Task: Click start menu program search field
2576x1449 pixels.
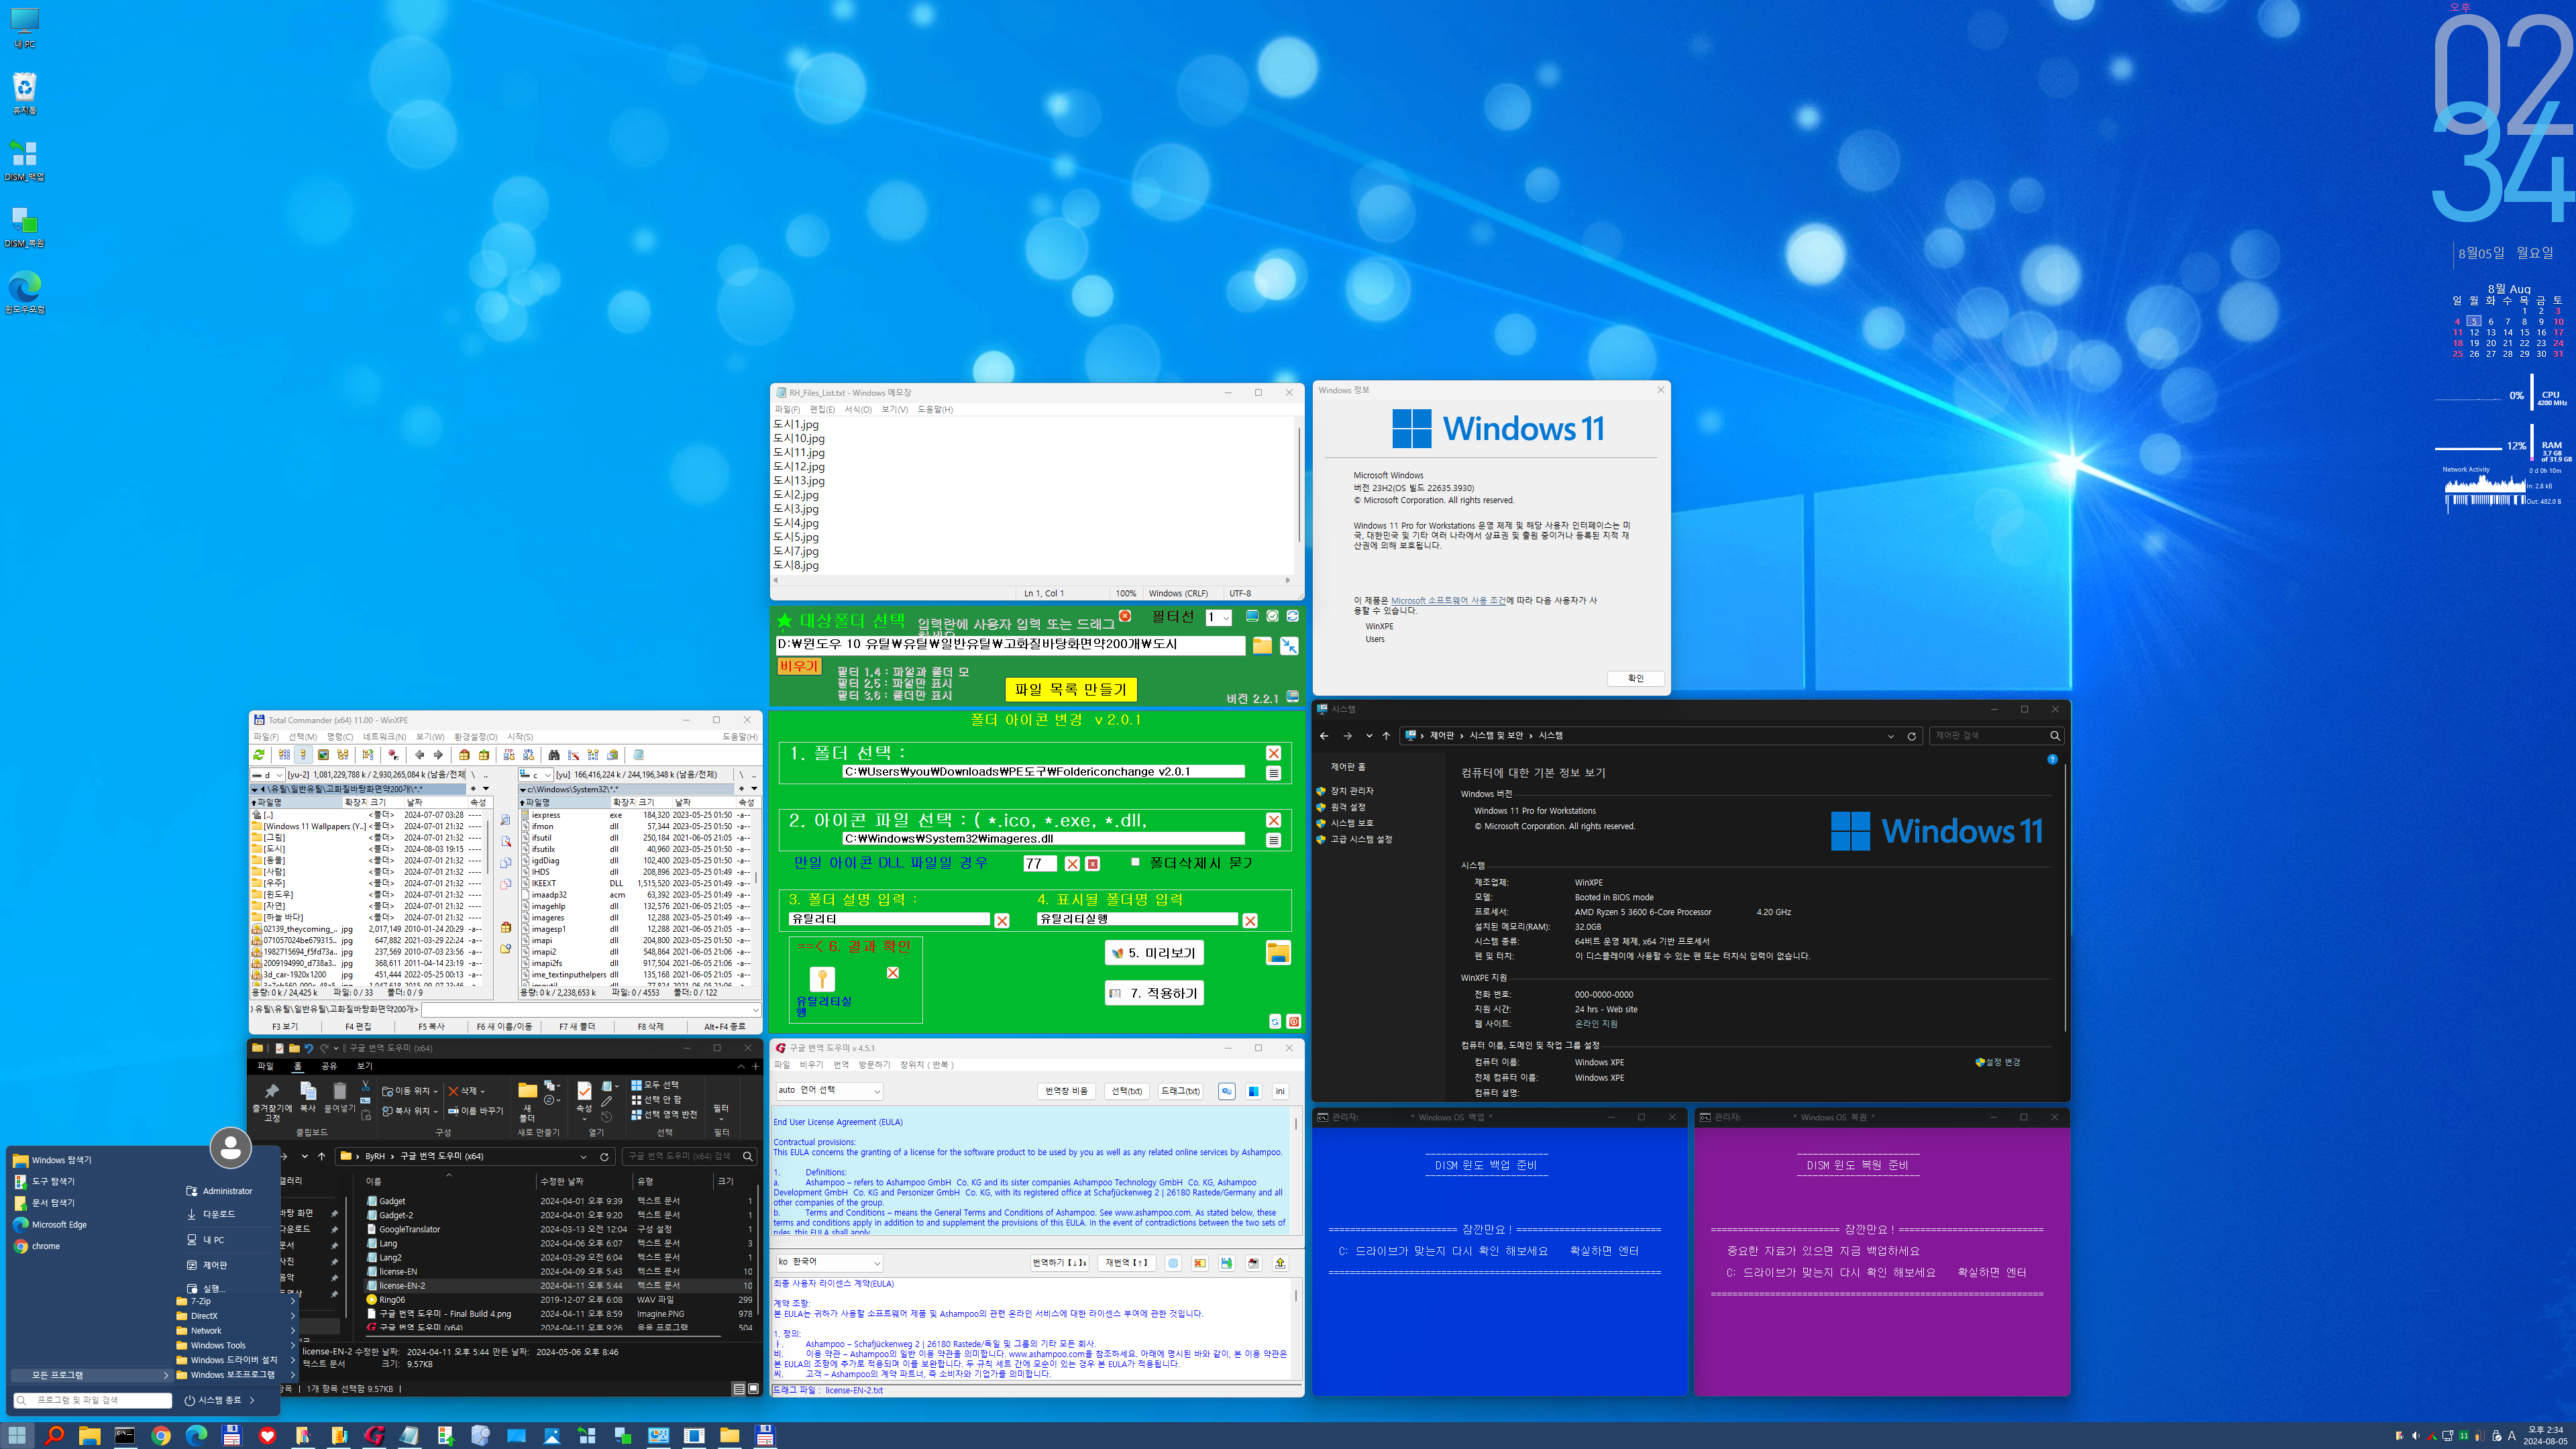Action: click(x=93, y=1400)
